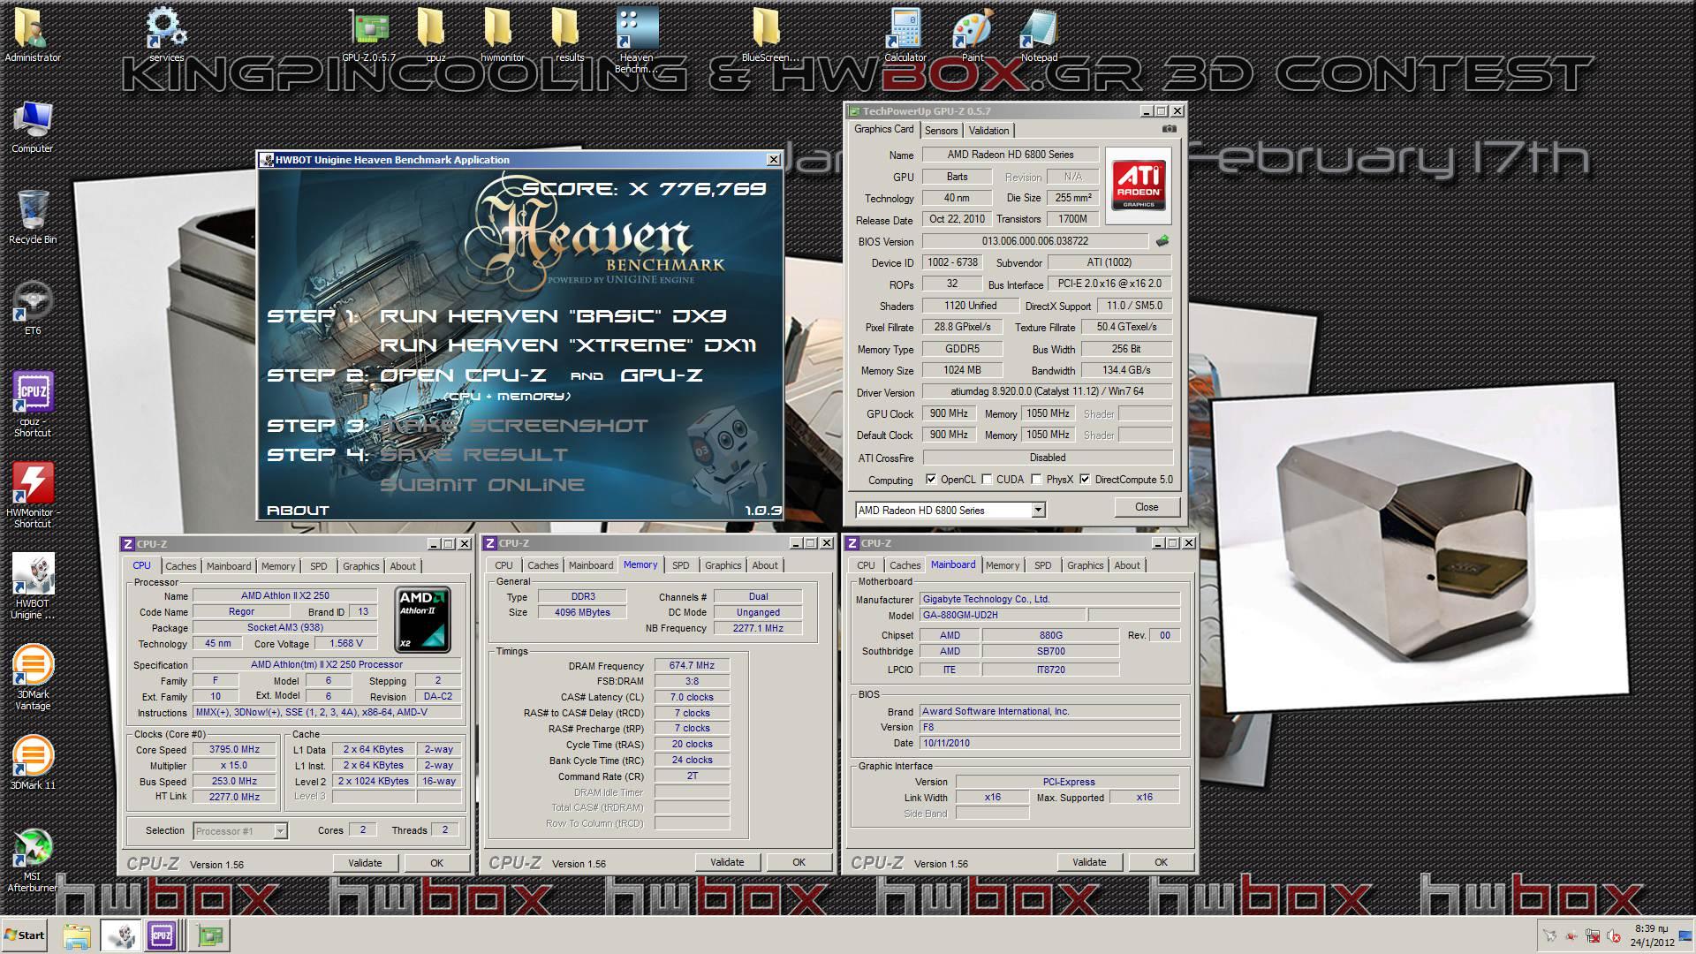Close the HWBOT Heaven Benchmark window
This screenshot has height=954, width=1696.
click(x=774, y=160)
